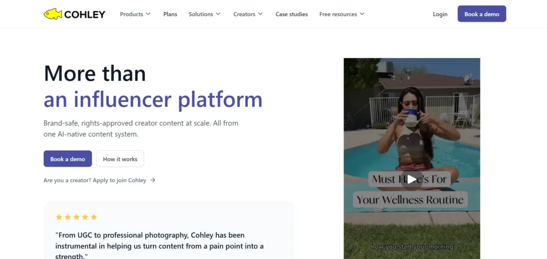Click Book a demo in the header
Viewport: 547px width, 259px height.
tap(482, 14)
